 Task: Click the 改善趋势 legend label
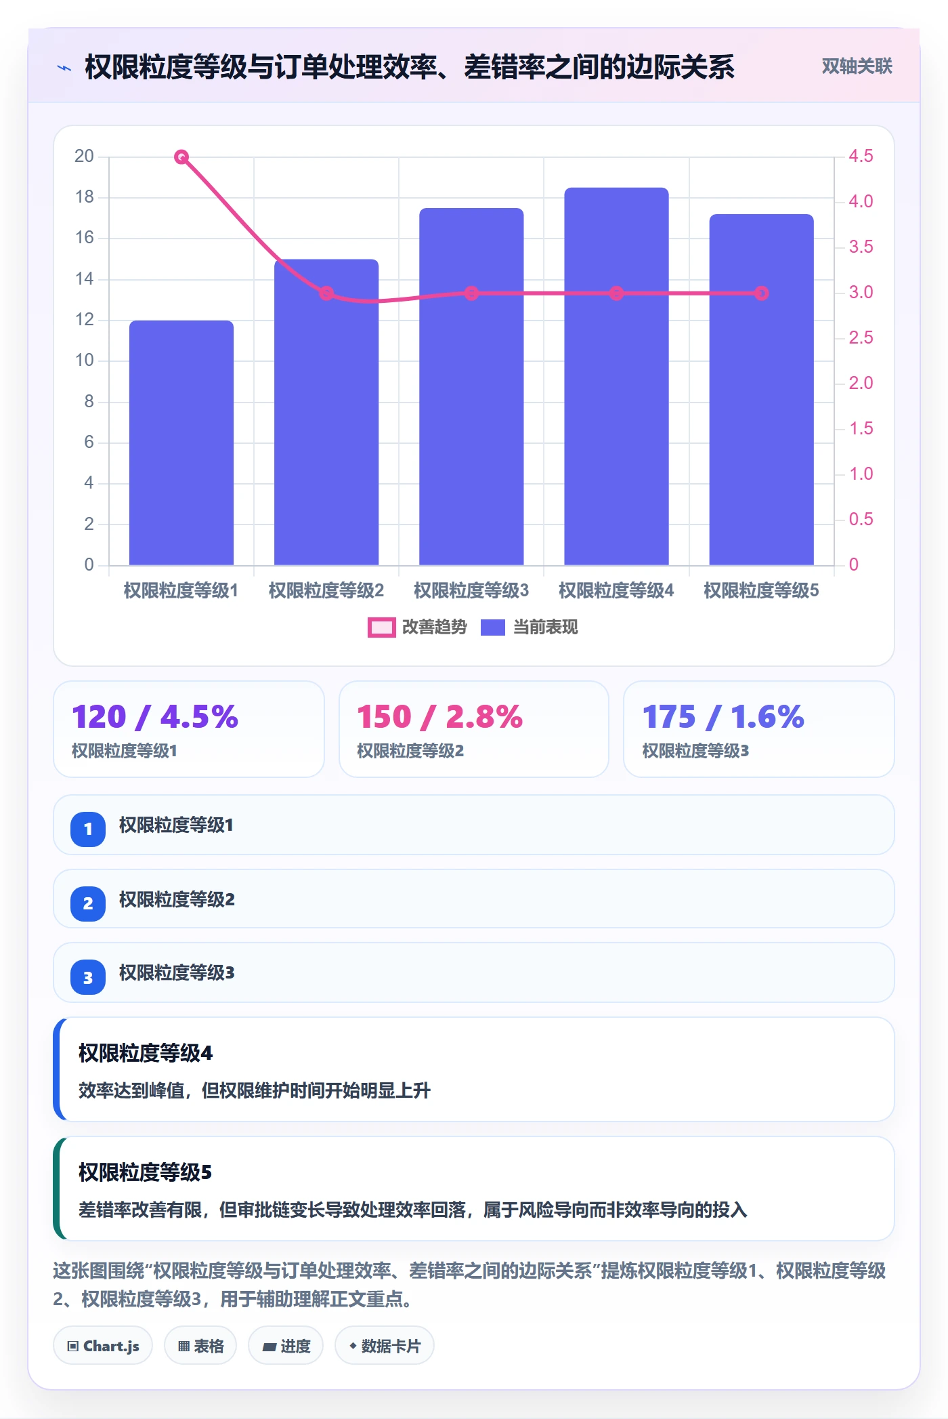click(x=435, y=628)
